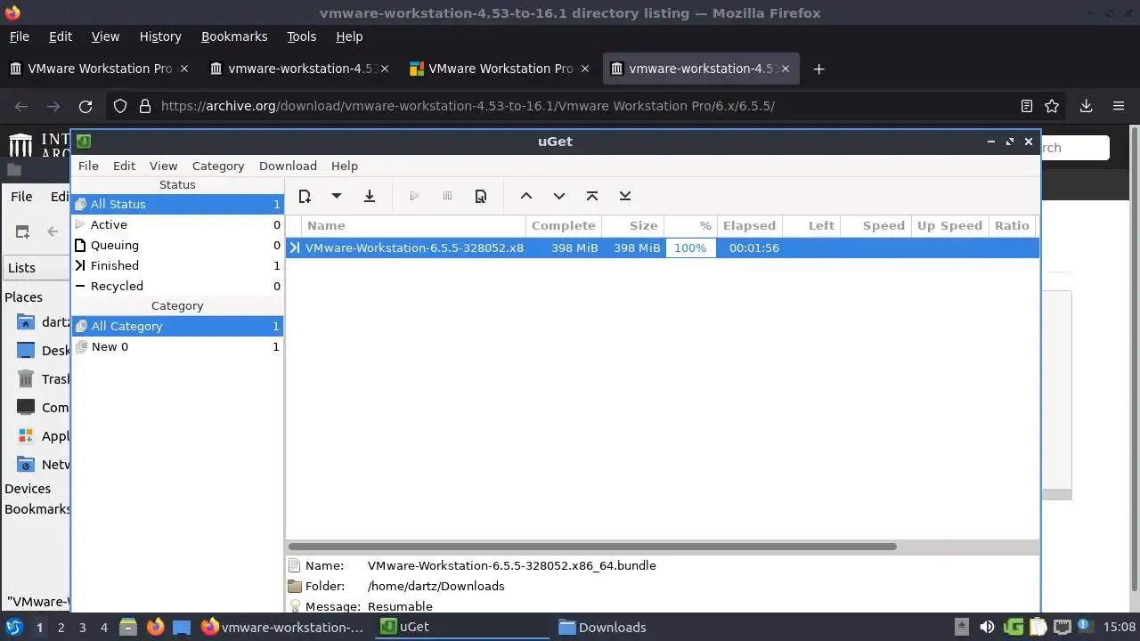Click the Ratio column header
The height and width of the screenshot is (641, 1140).
1012,225
